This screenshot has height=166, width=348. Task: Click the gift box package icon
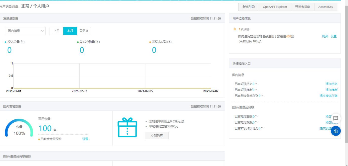click(127, 127)
